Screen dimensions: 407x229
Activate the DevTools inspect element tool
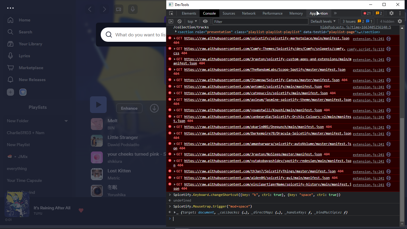171,13
